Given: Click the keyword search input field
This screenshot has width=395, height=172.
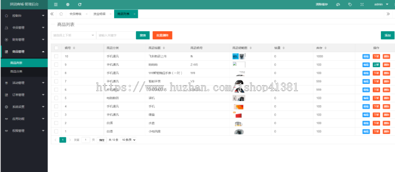Looking at the screenshot, I should (x=116, y=35).
